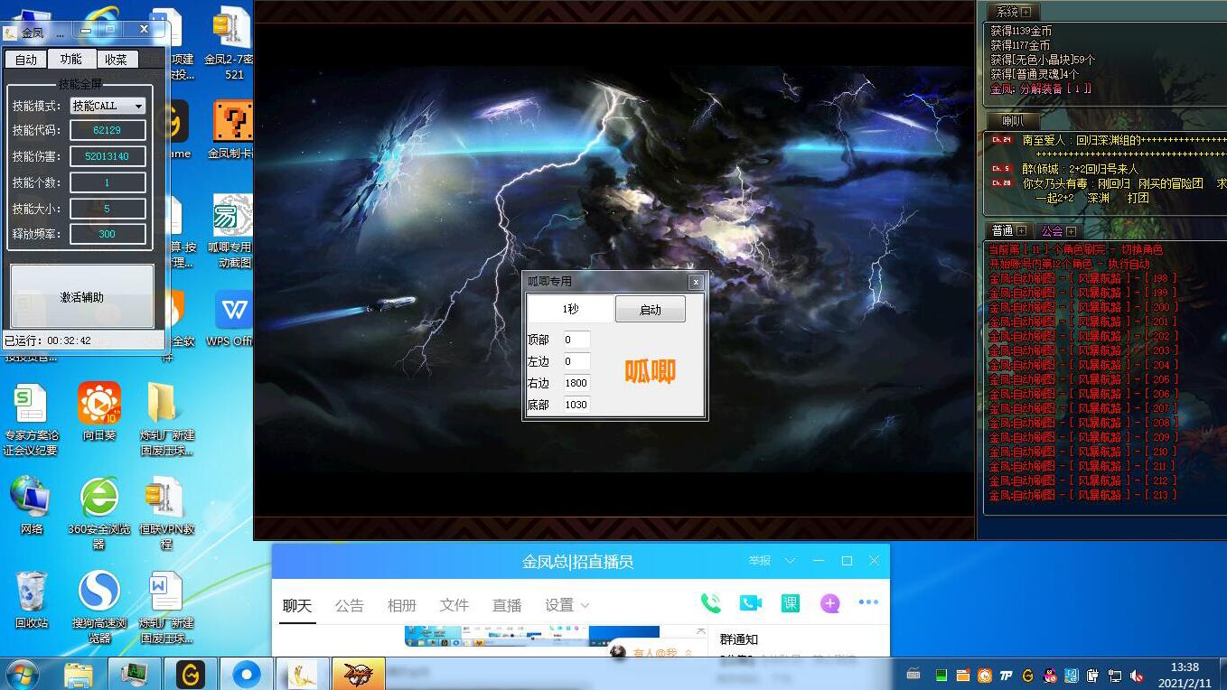Open the 搜狗高速浏览器 desktop shortcut
Viewport: 1227px width, 690px height.
(x=99, y=606)
